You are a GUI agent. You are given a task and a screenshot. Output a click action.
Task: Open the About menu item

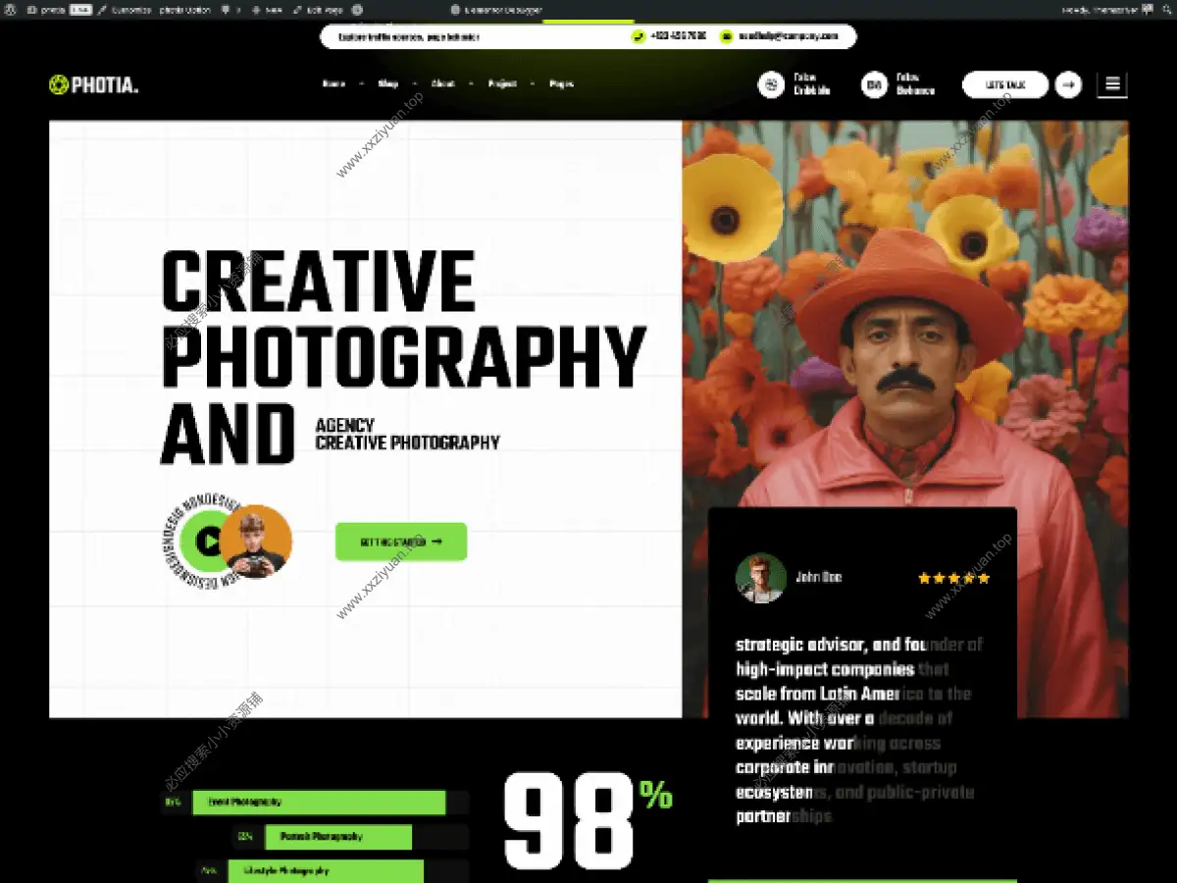(443, 84)
